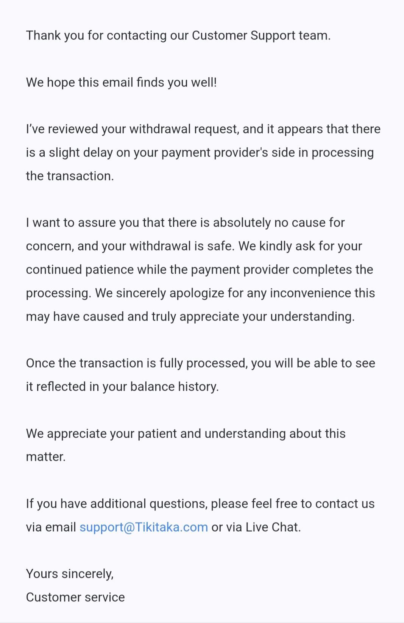Click the words "Customer Support team" in first line
Screen dimensions: 404x623
point(260,36)
